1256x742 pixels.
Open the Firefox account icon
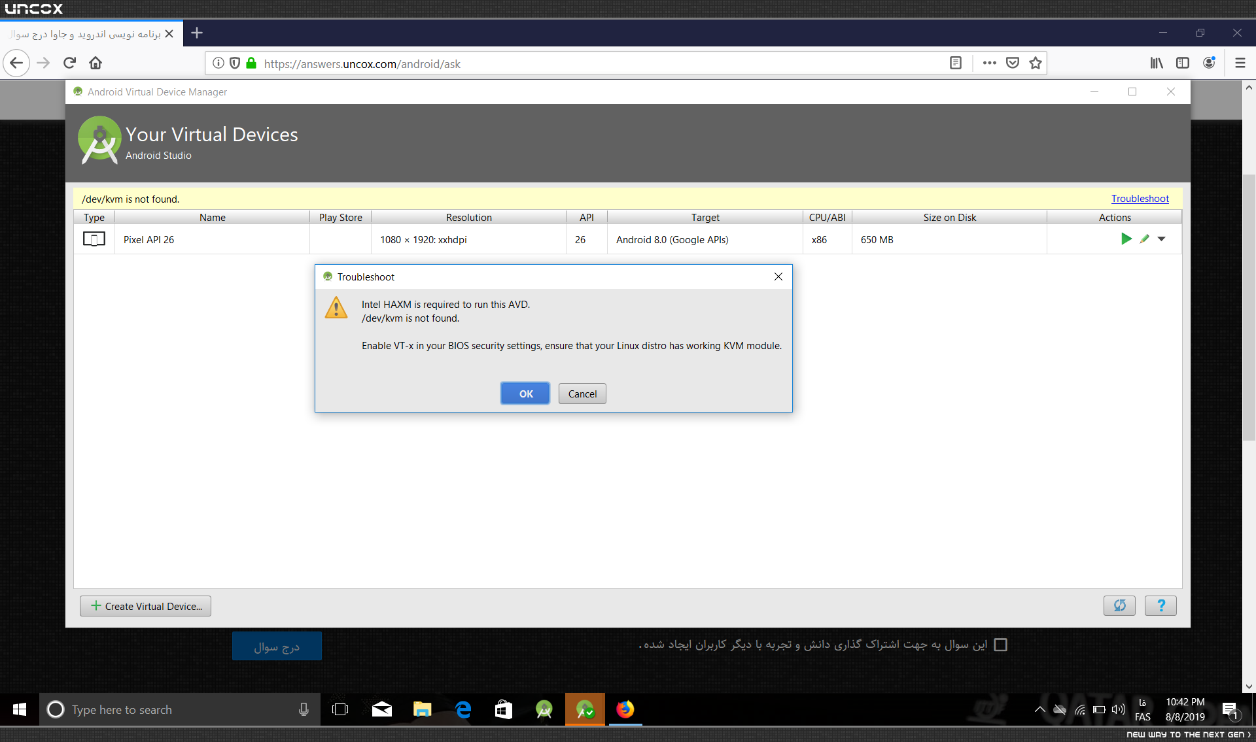1209,63
